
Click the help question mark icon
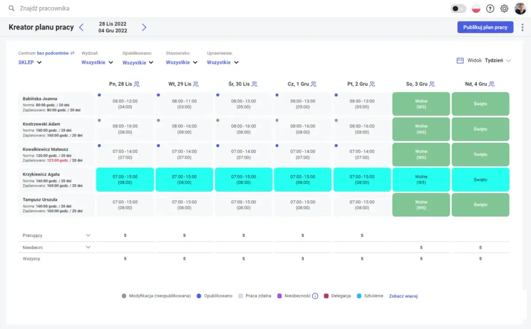[x=490, y=8]
